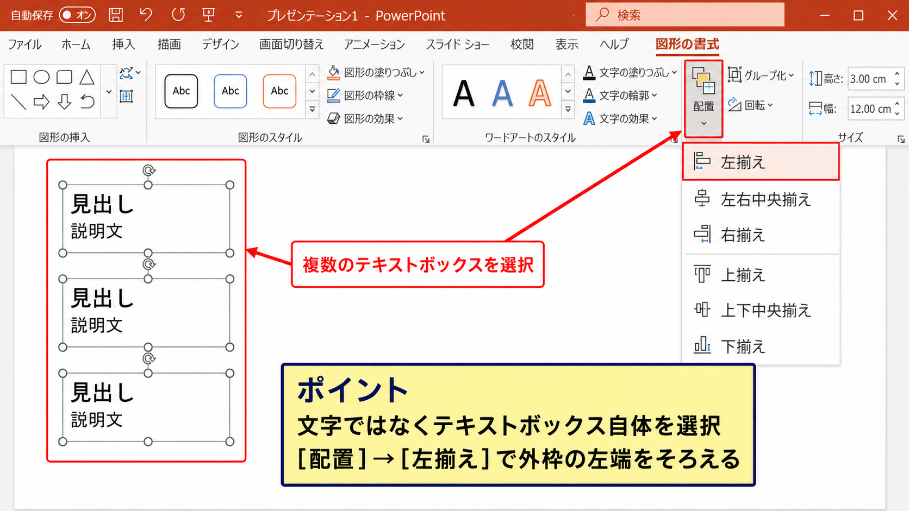Switch to the 校閲 tab
909x511 pixels.
[x=522, y=45]
